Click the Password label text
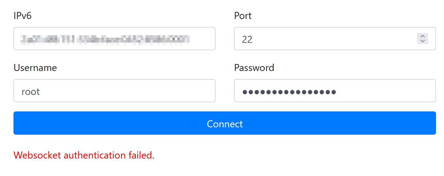This screenshot has height=176, width=444. point(254,68)
